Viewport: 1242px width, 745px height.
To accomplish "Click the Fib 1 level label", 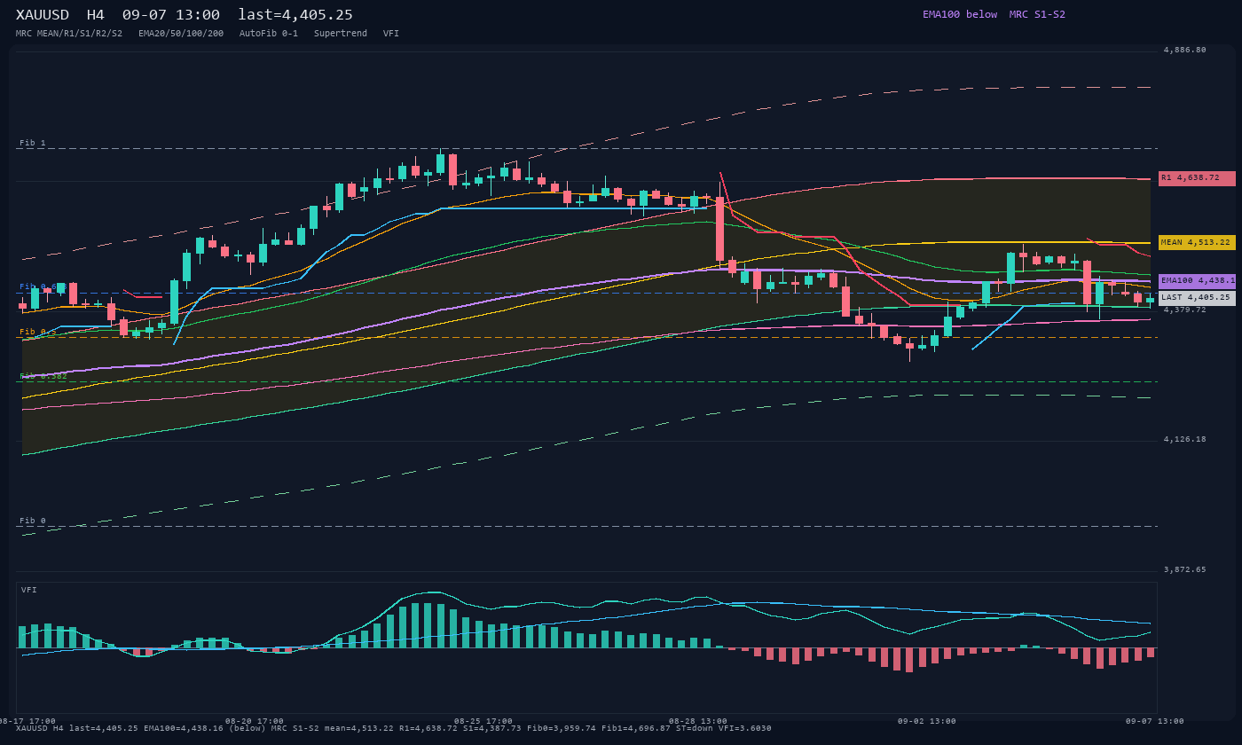I will point(33,143).
